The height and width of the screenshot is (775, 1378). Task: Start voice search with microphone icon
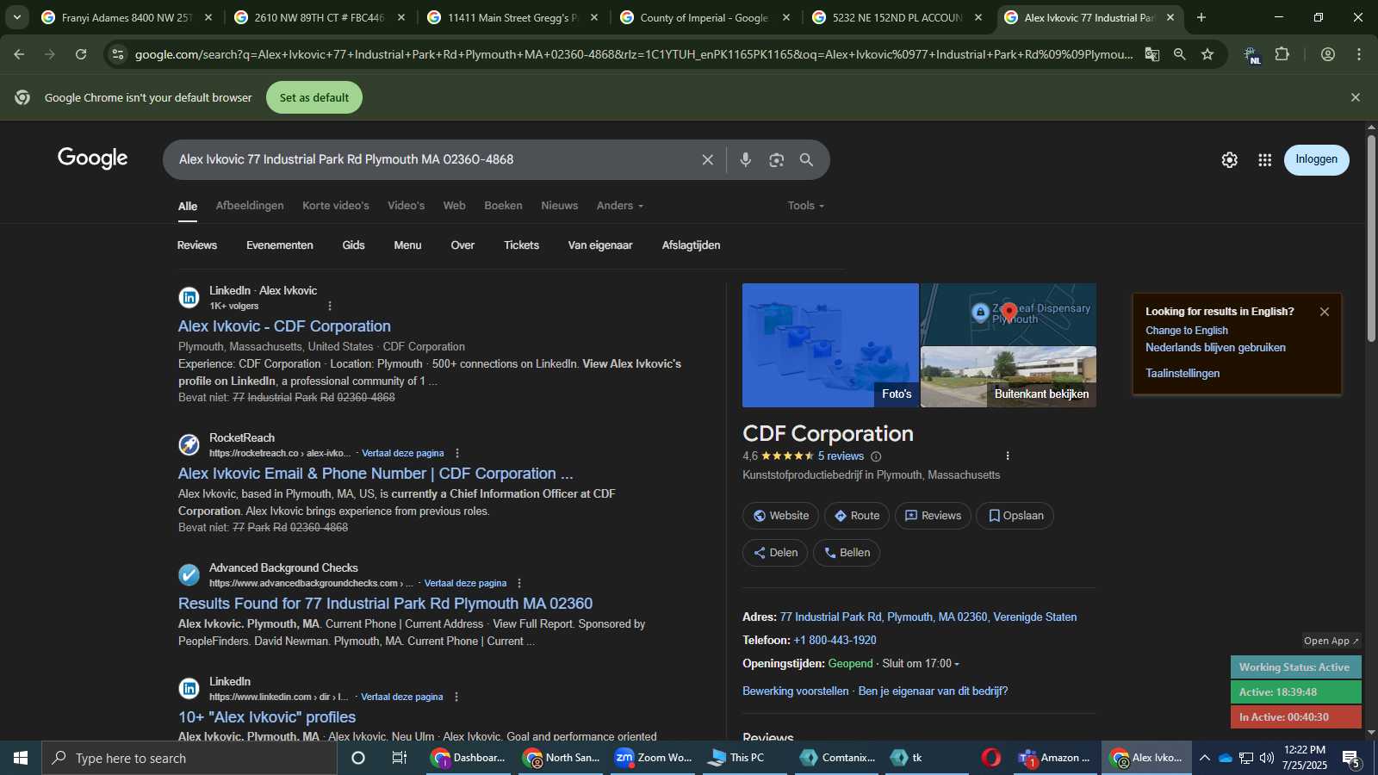[746, 160]
